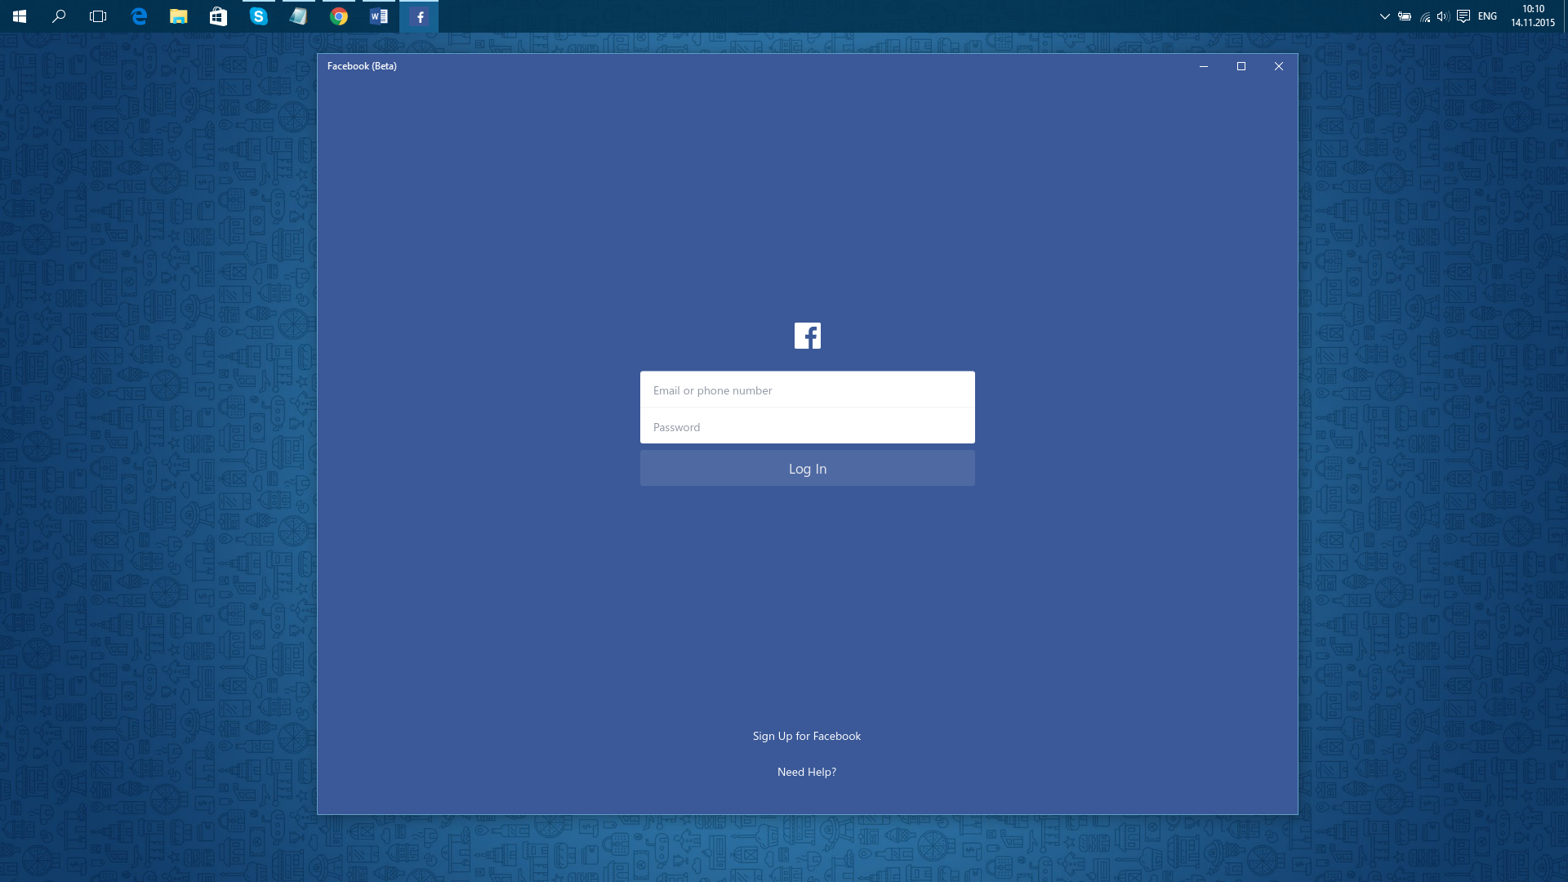
Task: Show hidden system tray icons
Action: (1384, 16)
